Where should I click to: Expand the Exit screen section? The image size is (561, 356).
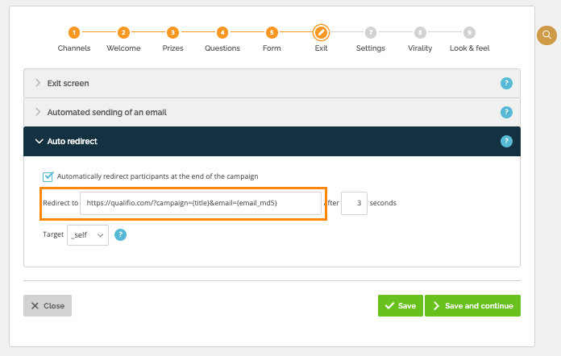tap(272, 83)
